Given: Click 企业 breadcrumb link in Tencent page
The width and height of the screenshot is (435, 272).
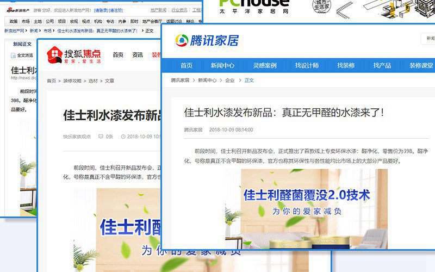Looking at the screenshot, I should point(230,80).
